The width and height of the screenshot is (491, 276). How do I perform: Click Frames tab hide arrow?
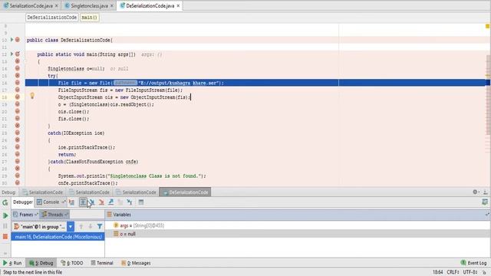click(x=36, y=215)
